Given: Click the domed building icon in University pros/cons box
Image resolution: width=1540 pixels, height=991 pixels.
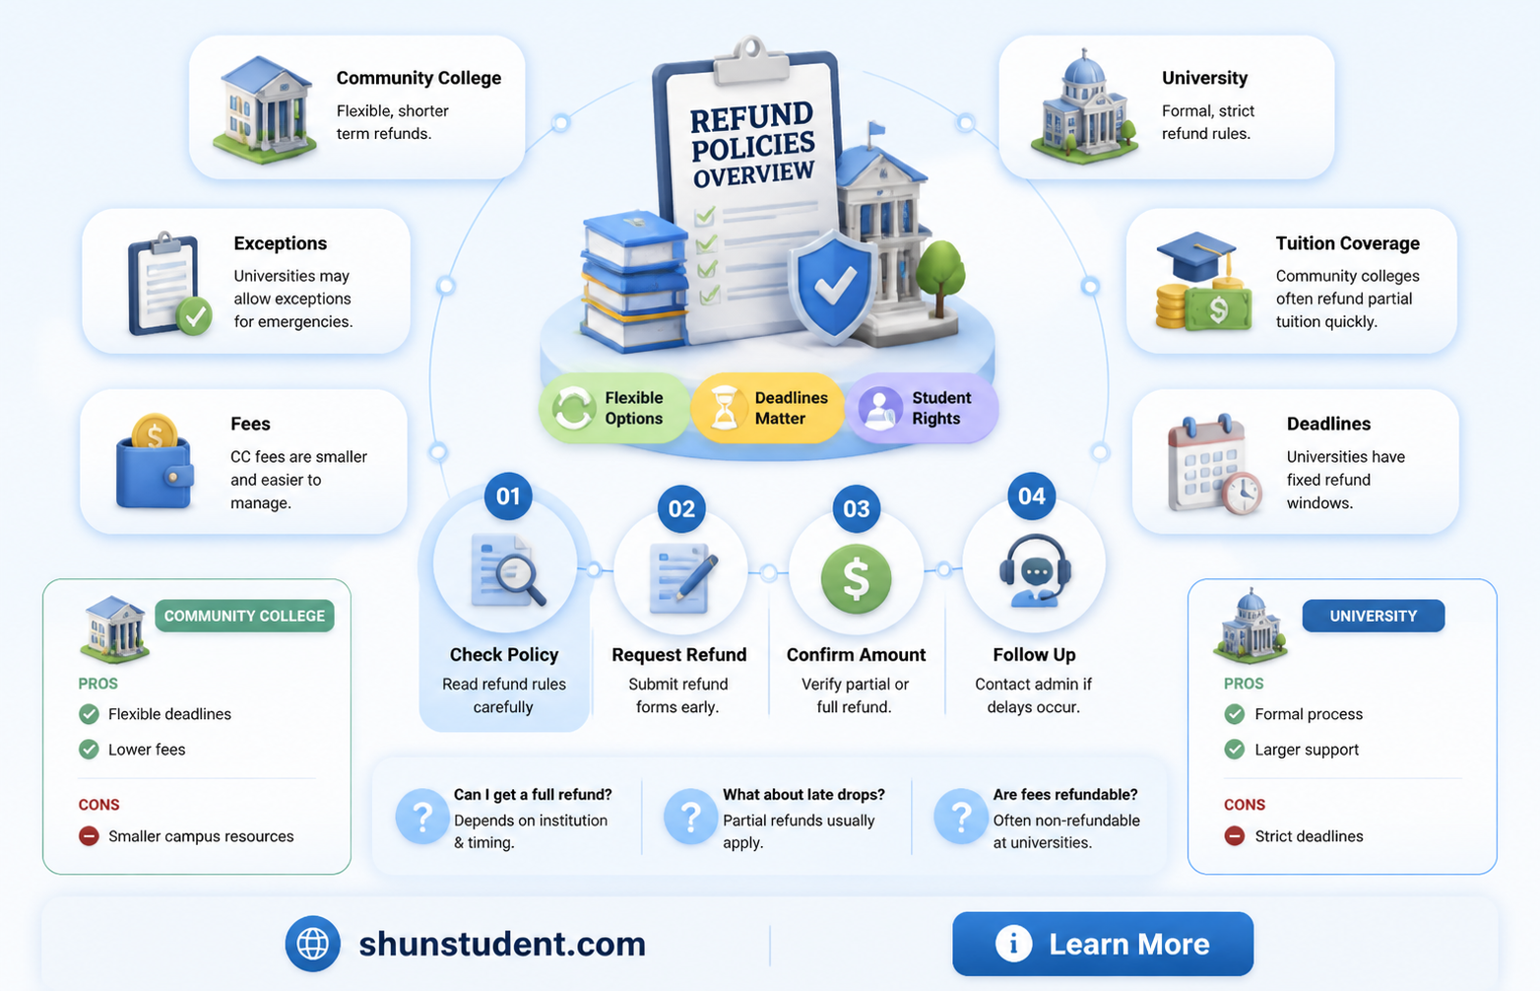Looking at the screenshot, I should (x=1251, y=627).
